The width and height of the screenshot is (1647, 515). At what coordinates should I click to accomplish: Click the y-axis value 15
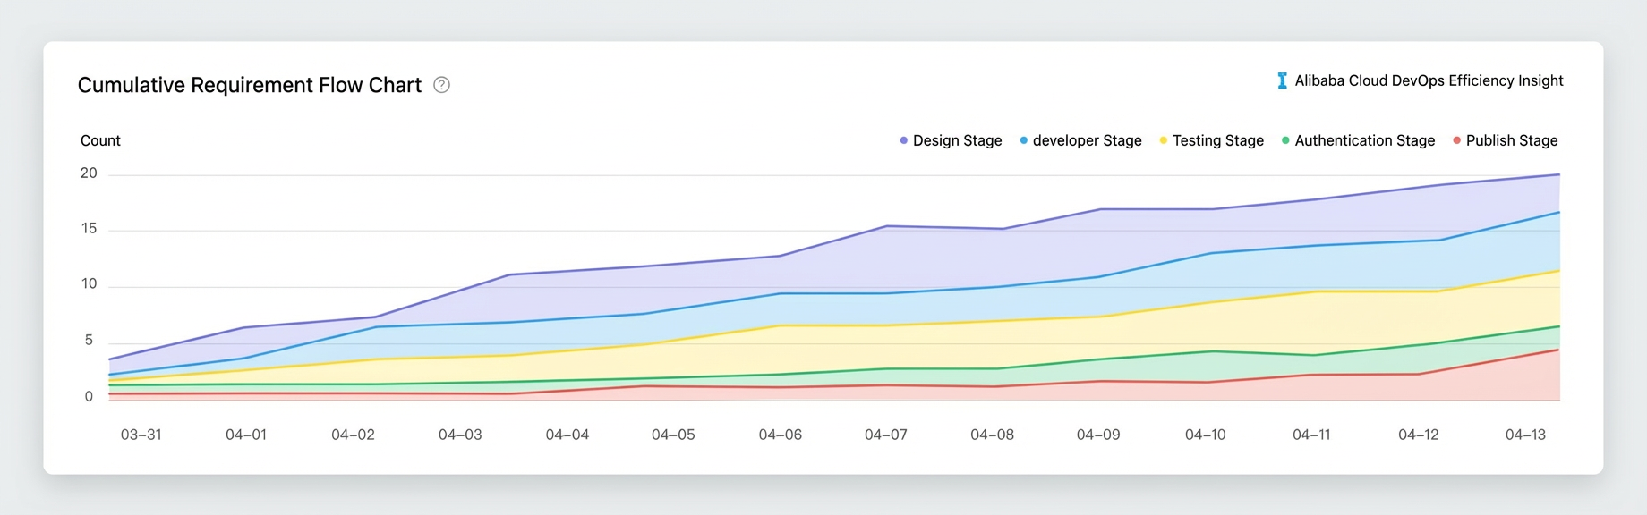(89, 229)
